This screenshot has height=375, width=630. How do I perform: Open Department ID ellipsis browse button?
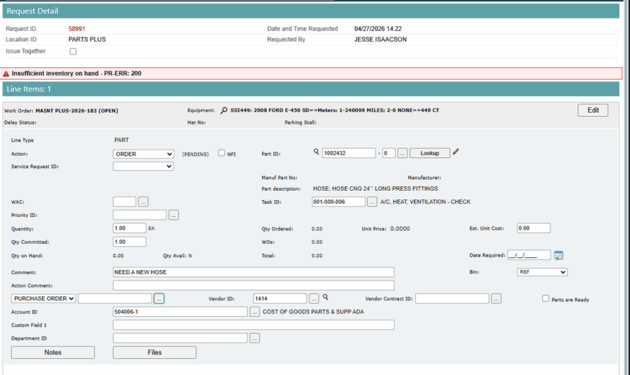pyautogui.click(x=255, y=338)
